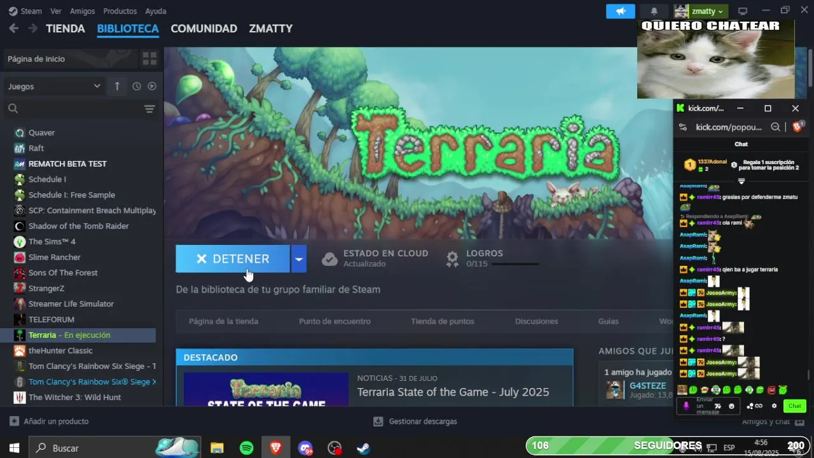Image resolution: width=814 pixels, height=458 pixels.
Task: Open the Ayuda menu
Action: pyautogui.click(x=156, y=11)
